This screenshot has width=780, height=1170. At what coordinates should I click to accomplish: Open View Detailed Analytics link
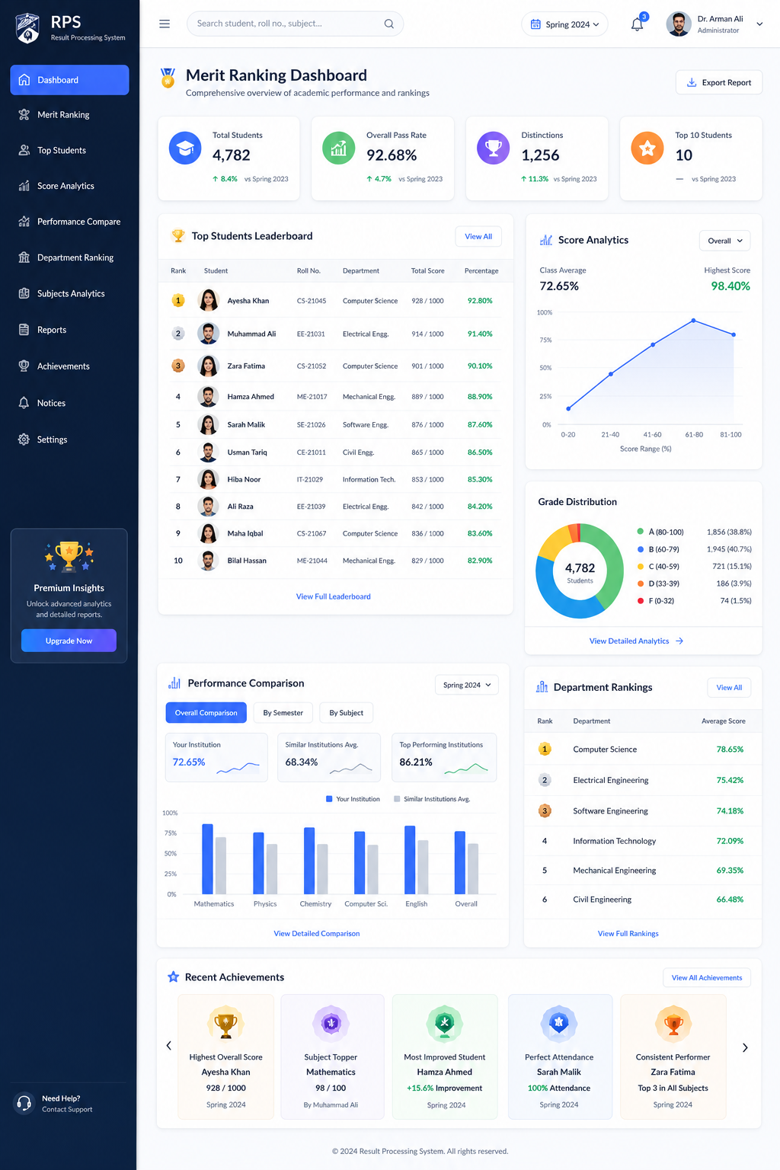coord(636,641)
